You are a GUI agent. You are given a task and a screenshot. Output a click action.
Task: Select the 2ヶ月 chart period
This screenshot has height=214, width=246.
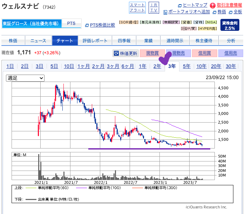[x=98, y=66]
